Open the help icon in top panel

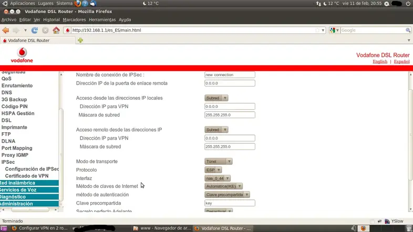coord(85,4)
